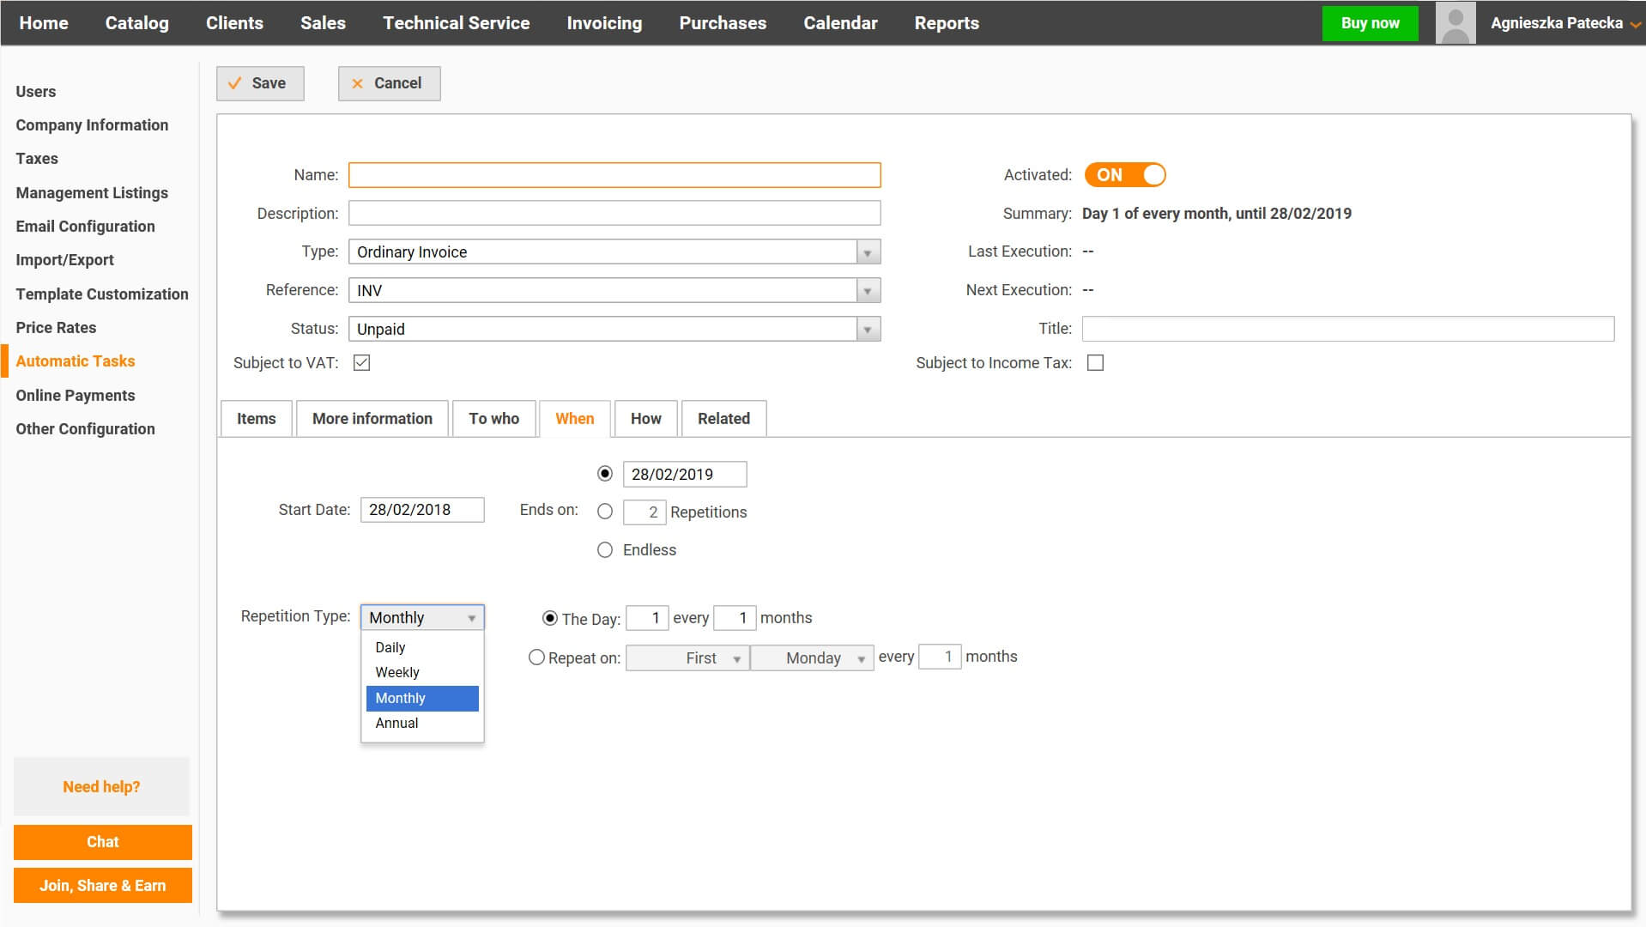Click The Day number field
Image resolution: width=1646 pixels, height=927 pixels.
647,618
